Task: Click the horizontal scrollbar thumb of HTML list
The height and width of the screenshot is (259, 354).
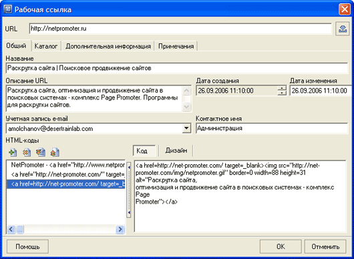Action: (x=20, y=230)
